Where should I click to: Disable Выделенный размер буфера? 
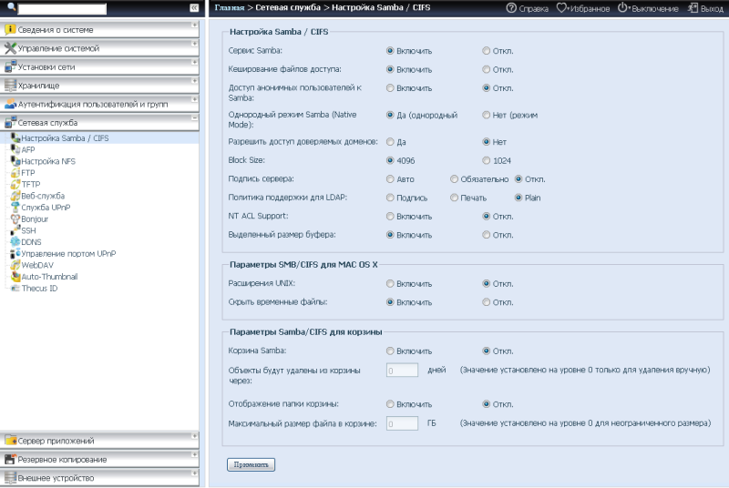(x=487, y=235)
